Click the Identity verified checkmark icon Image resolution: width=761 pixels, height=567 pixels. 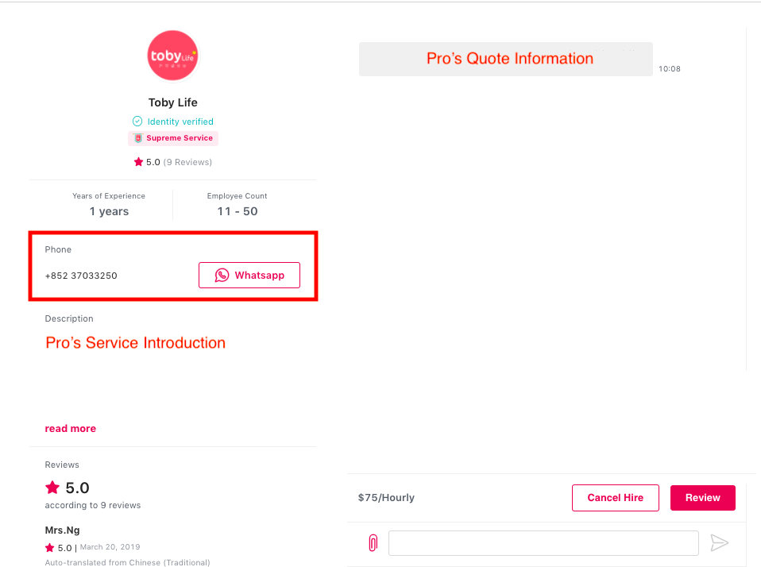pyautogui.click(x=137, y=121)
